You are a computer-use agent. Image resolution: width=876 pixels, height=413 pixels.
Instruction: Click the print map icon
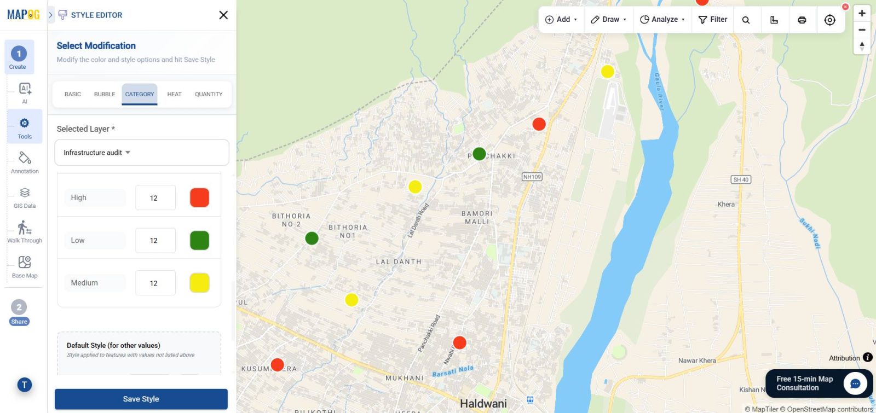tap(802, 20)
